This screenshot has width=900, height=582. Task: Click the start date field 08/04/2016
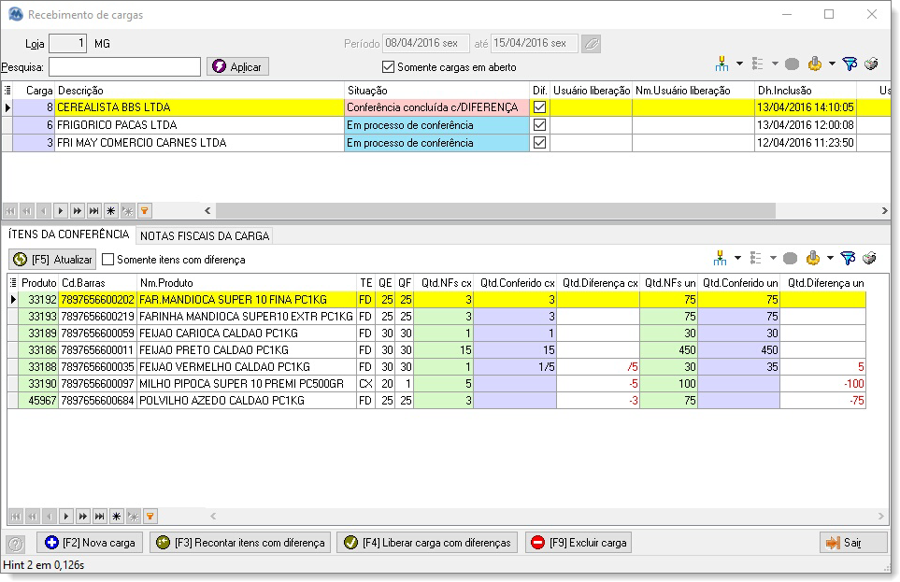point(425,44)
